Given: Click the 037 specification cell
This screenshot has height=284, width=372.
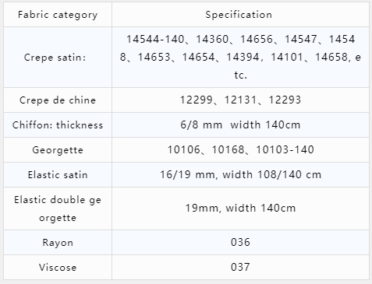Looking at the screenshot, I should click(x=240, y=268).
